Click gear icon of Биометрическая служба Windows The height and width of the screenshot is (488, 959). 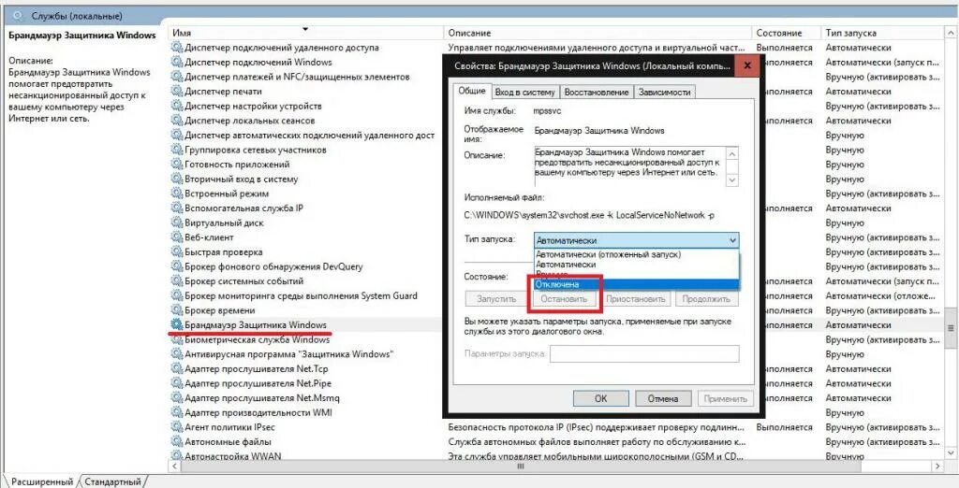(x=177, y=339)
